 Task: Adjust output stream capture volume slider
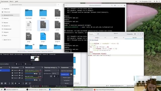(30, 74)
